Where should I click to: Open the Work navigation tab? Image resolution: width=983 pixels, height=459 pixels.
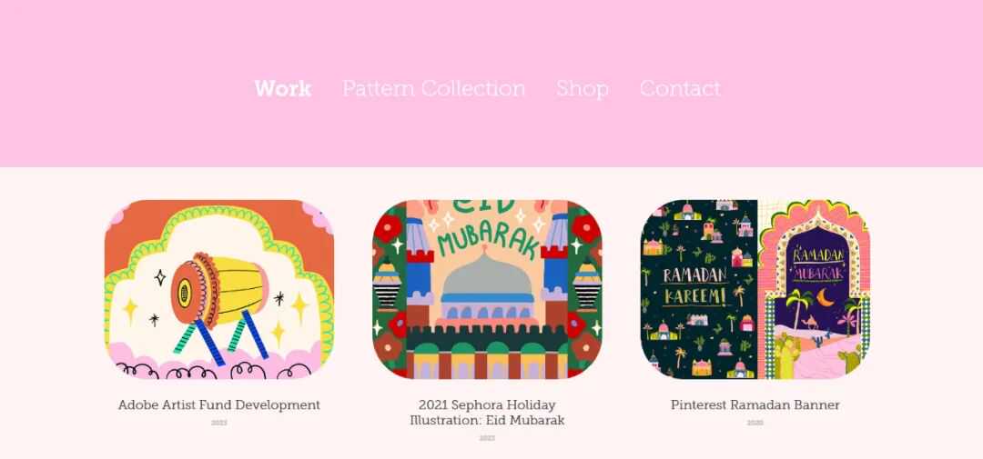(283, 88)
